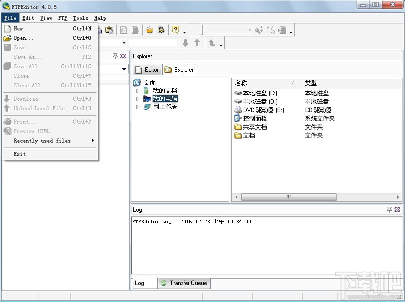
Task: Click the empty address input field
Action: [153, 43]
